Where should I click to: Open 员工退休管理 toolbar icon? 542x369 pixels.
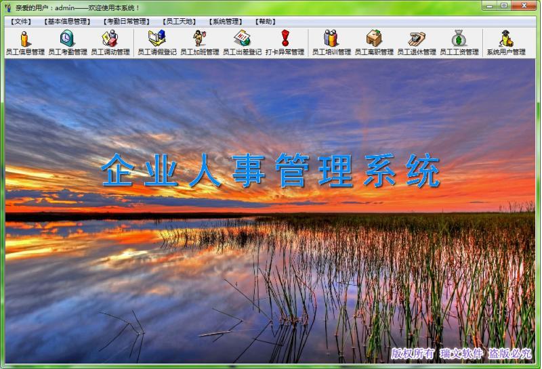(x=417, y=43)
